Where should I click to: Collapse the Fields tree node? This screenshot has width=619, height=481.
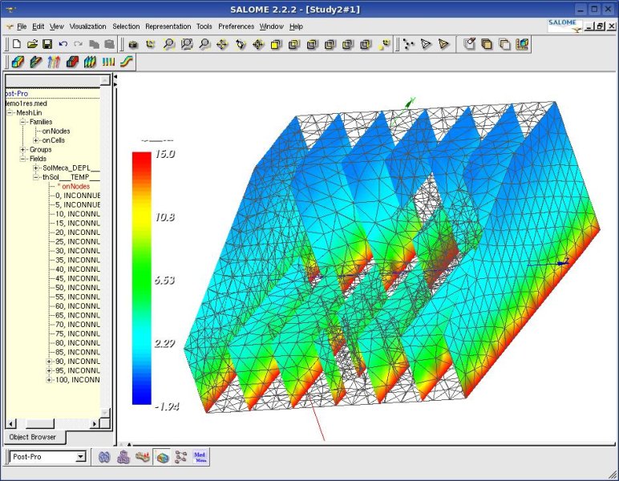(x=23, y=159)
